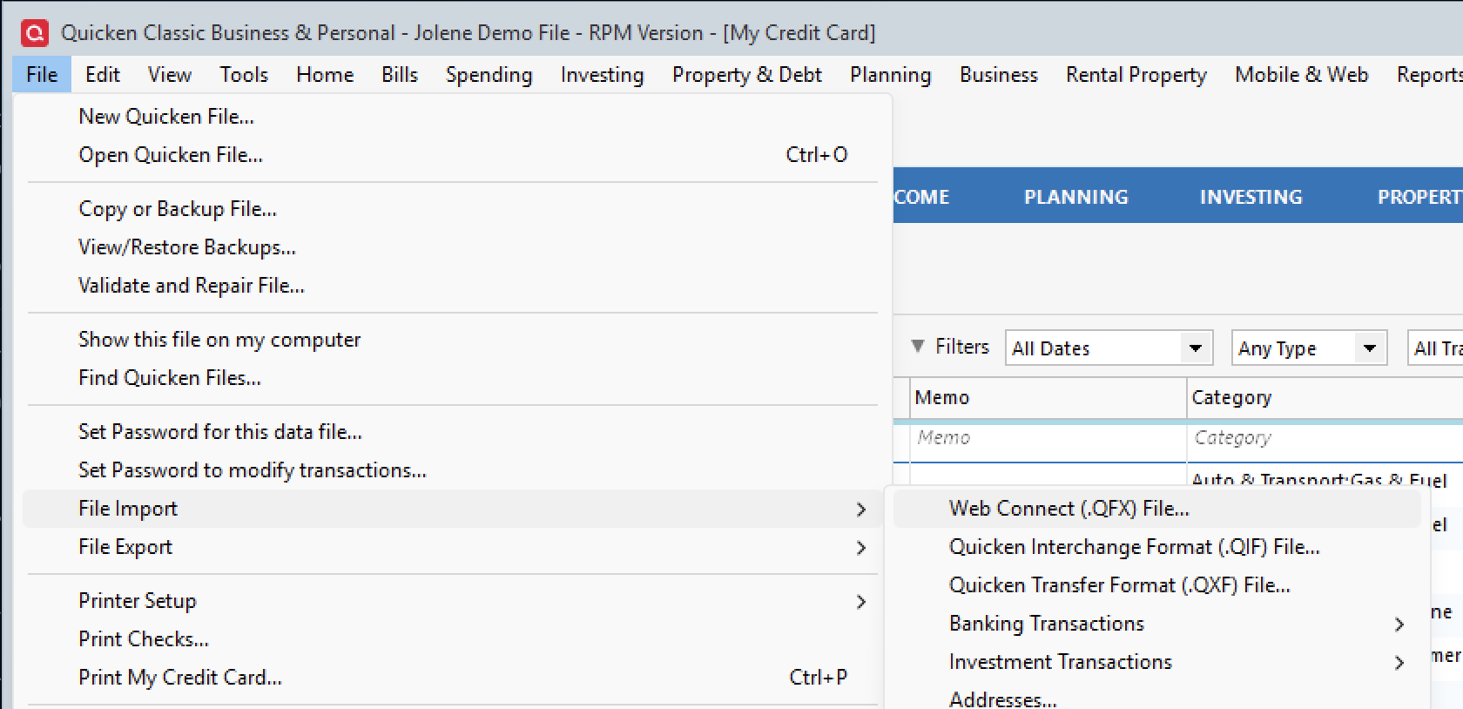This screenshot has width=1463, height=709.
Task: Select Addresses... in import submenu
Action: click(1157, 699)
